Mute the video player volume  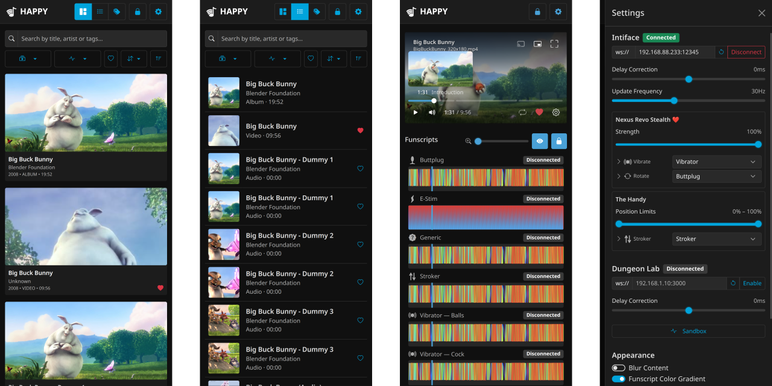pyautogui.click(x=432, y=112)
